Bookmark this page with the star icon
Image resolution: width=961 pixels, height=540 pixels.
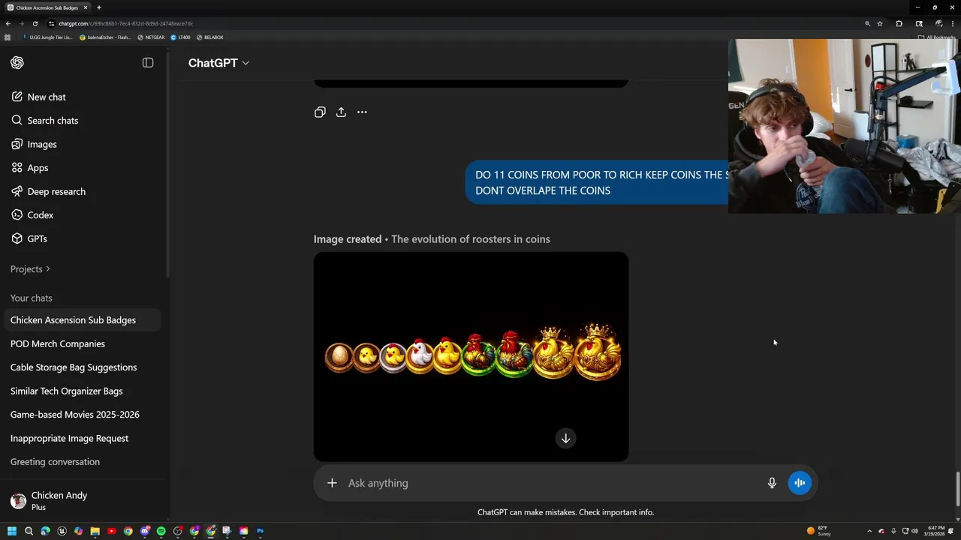880,23
